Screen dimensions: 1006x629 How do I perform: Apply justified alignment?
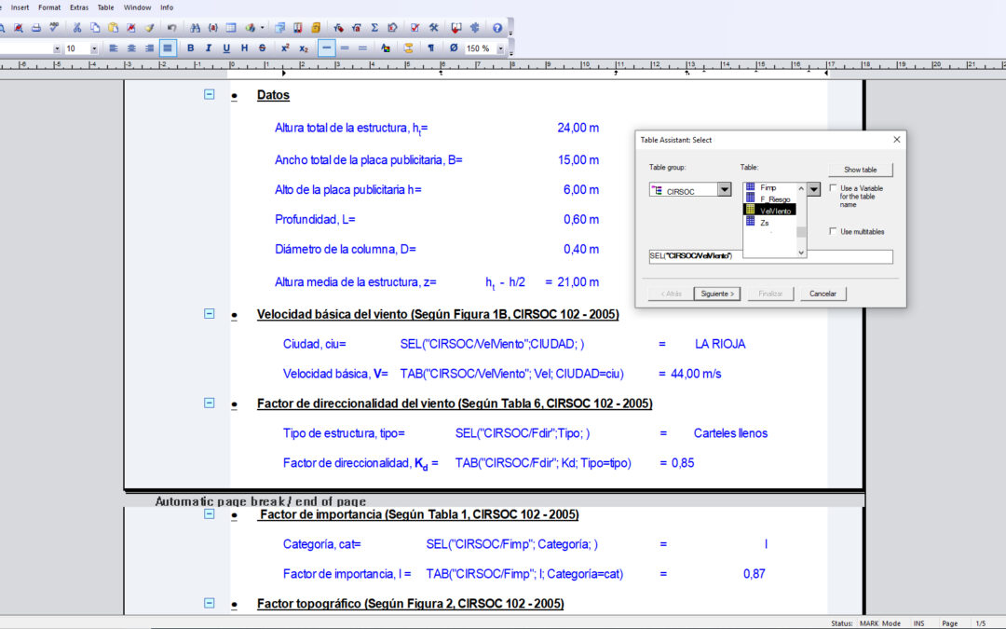[x=168, y=48]
